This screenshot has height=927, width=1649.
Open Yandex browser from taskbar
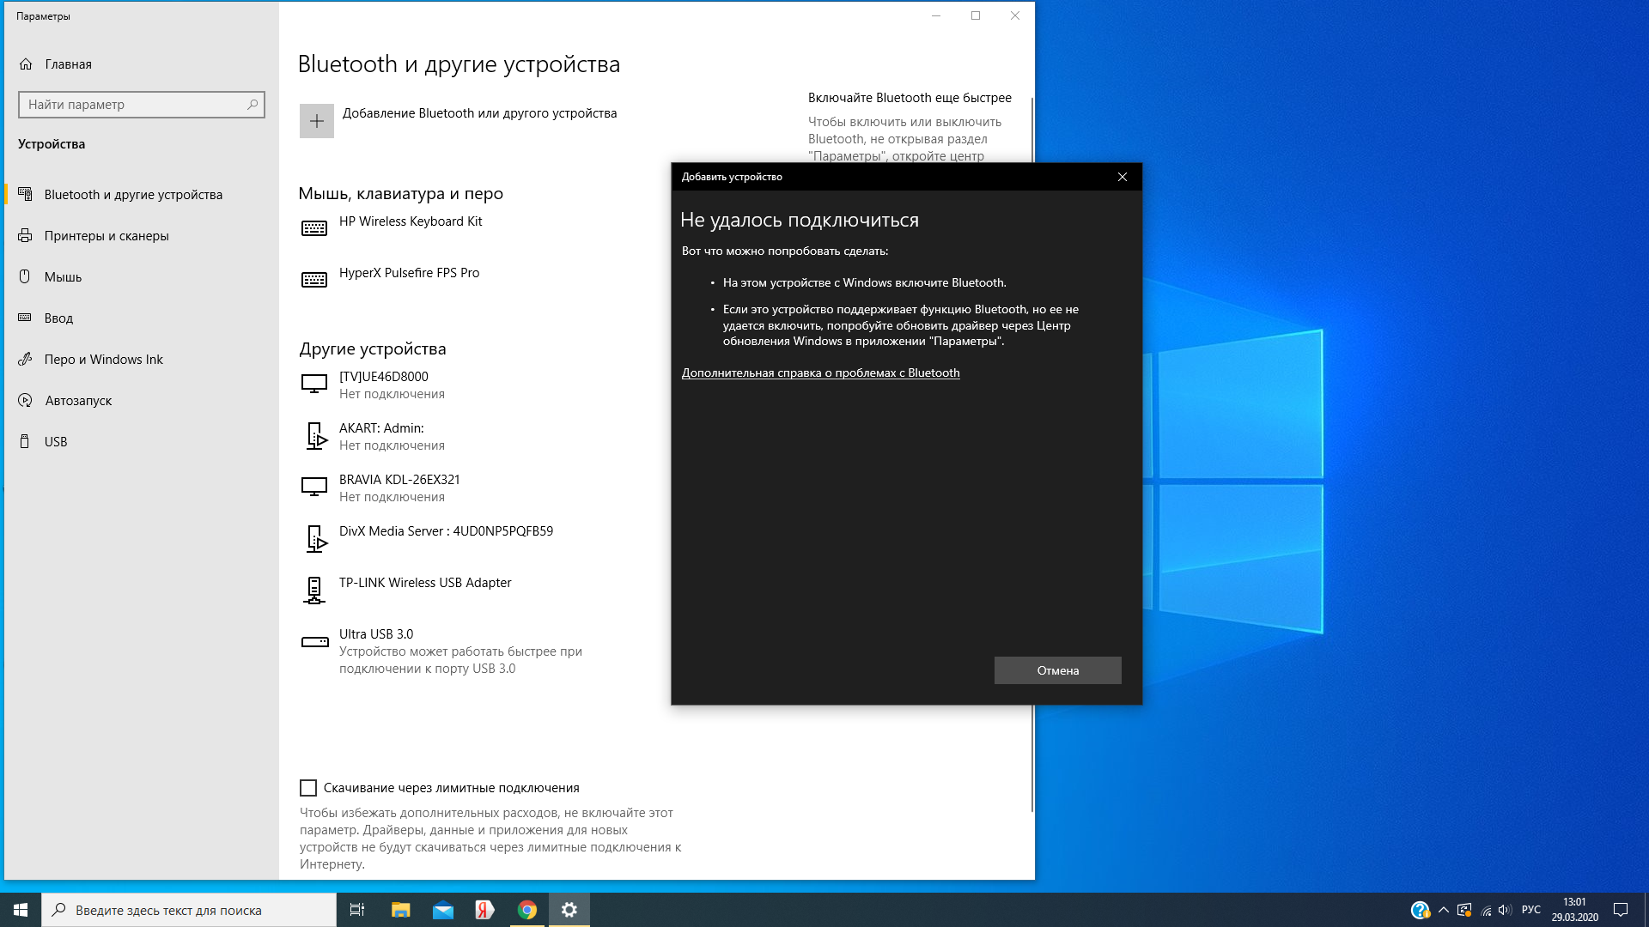[x=484, y=910]
